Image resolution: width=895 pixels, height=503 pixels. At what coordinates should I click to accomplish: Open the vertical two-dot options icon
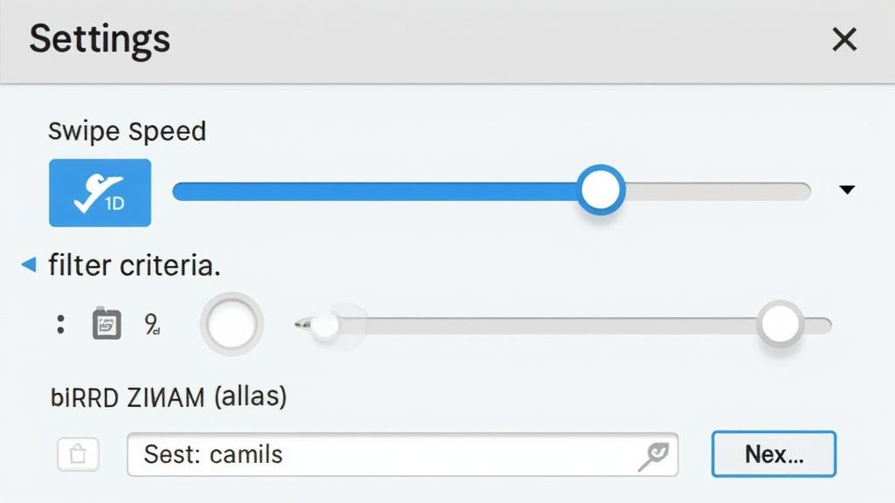(x=60, y=325)
